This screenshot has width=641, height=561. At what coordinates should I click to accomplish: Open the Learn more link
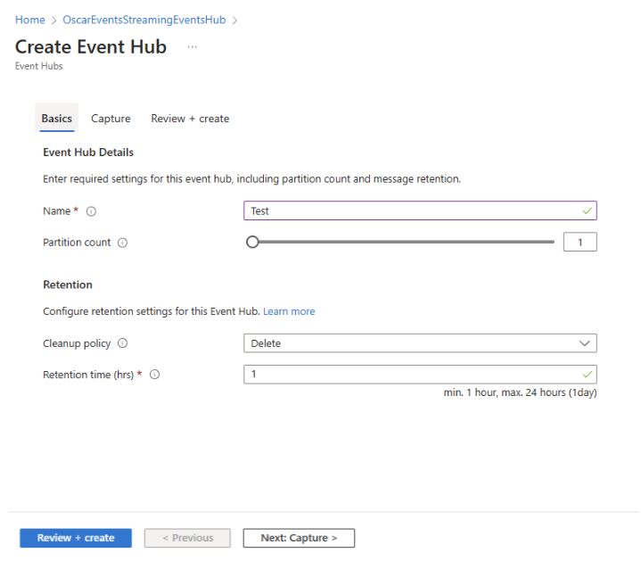289,311
